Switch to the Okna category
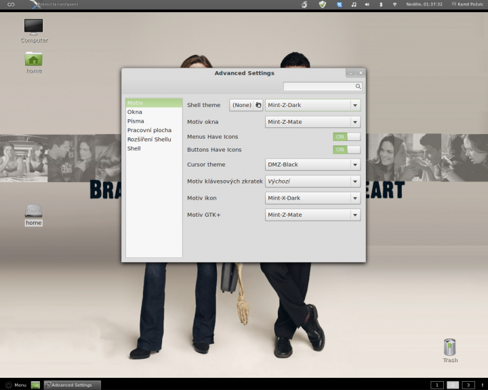The image size is (488, 390). 154,112
